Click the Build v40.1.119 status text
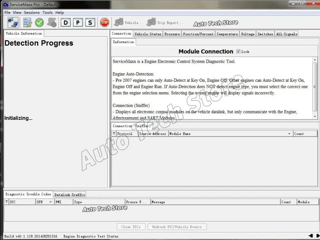The height and width of the screenshot is (240, 320). 31,236
